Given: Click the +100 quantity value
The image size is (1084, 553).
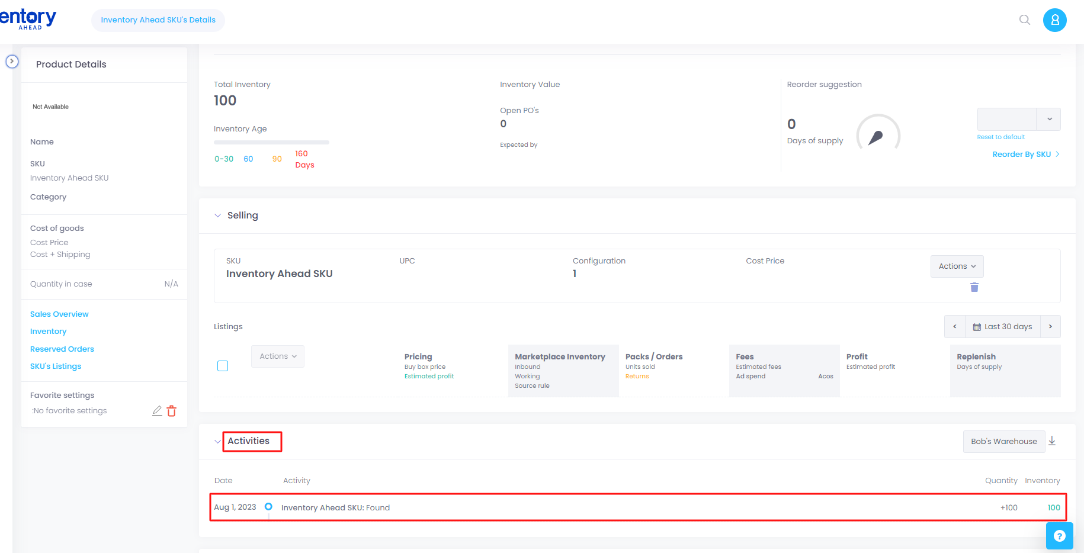Looking at the screenshot, I should [1009, 508].
